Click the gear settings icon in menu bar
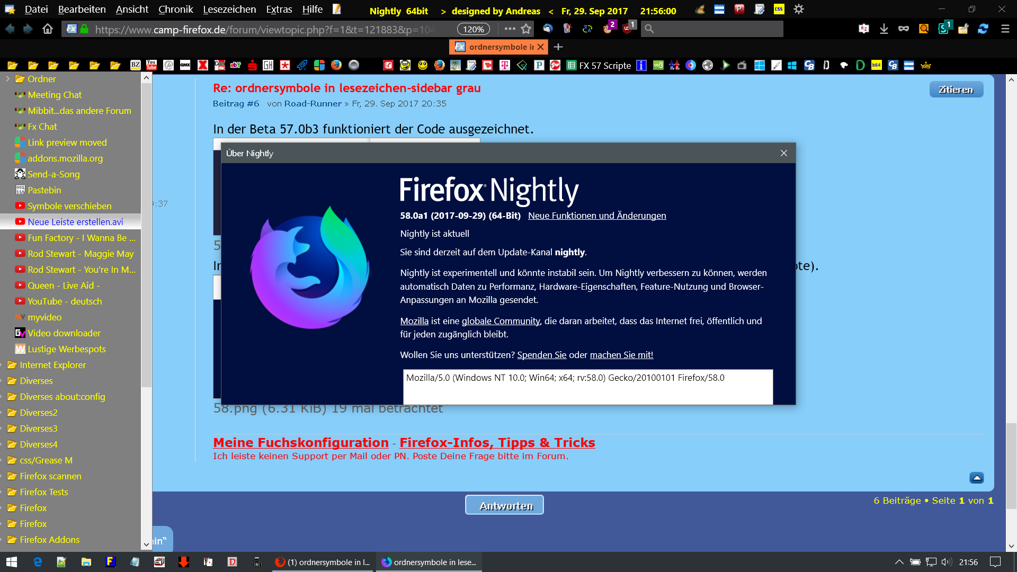Screen dimensions: 1017x572 pos(799,9)
